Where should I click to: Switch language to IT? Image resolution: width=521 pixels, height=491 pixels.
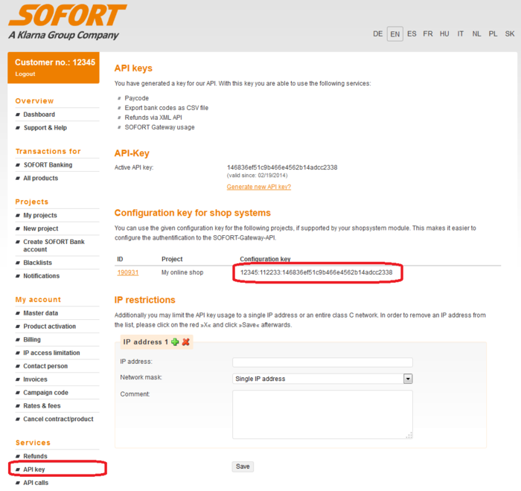pos(460,34)
